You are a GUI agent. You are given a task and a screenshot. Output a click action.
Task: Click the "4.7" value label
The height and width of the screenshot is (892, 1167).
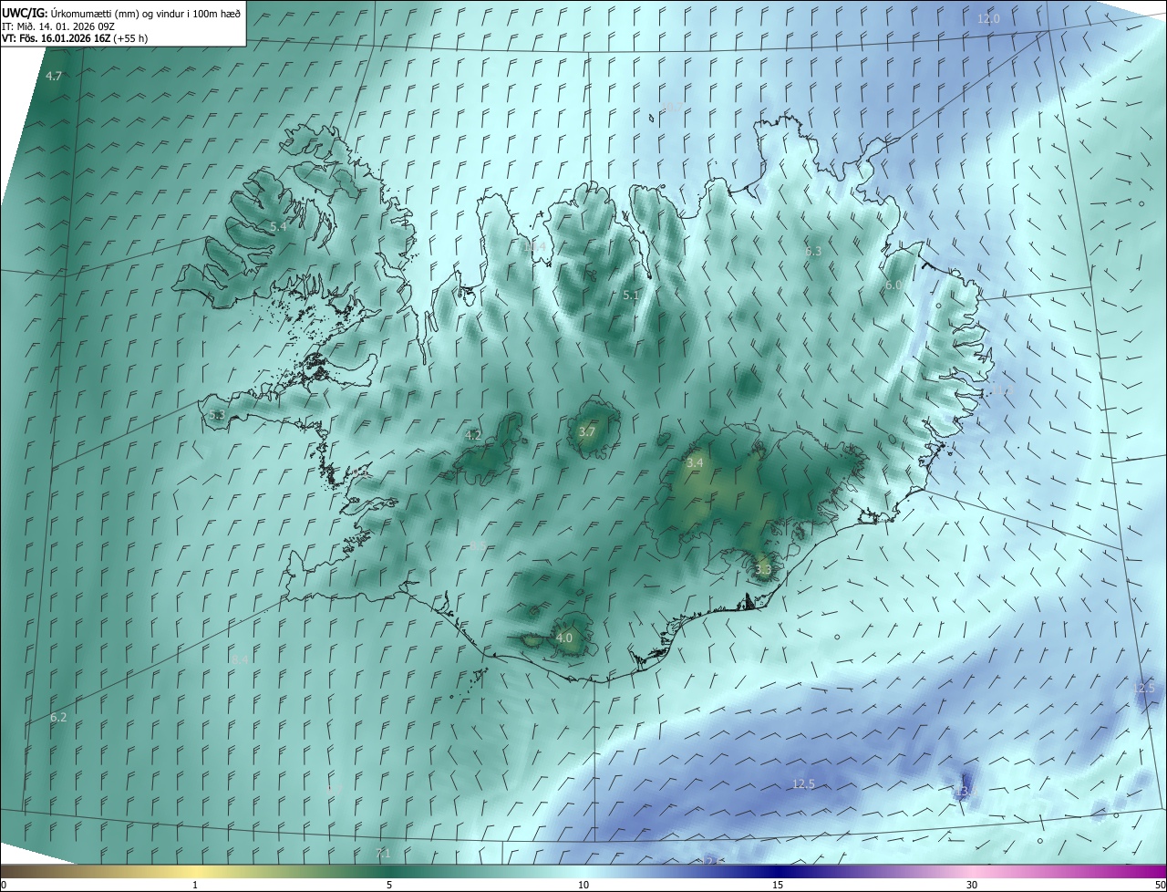pos(54,77)
